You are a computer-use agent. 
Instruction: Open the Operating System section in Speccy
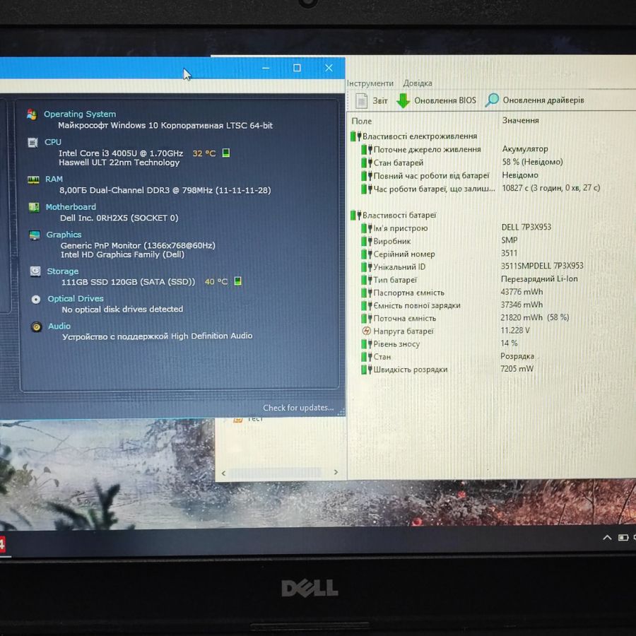(80, 114)
